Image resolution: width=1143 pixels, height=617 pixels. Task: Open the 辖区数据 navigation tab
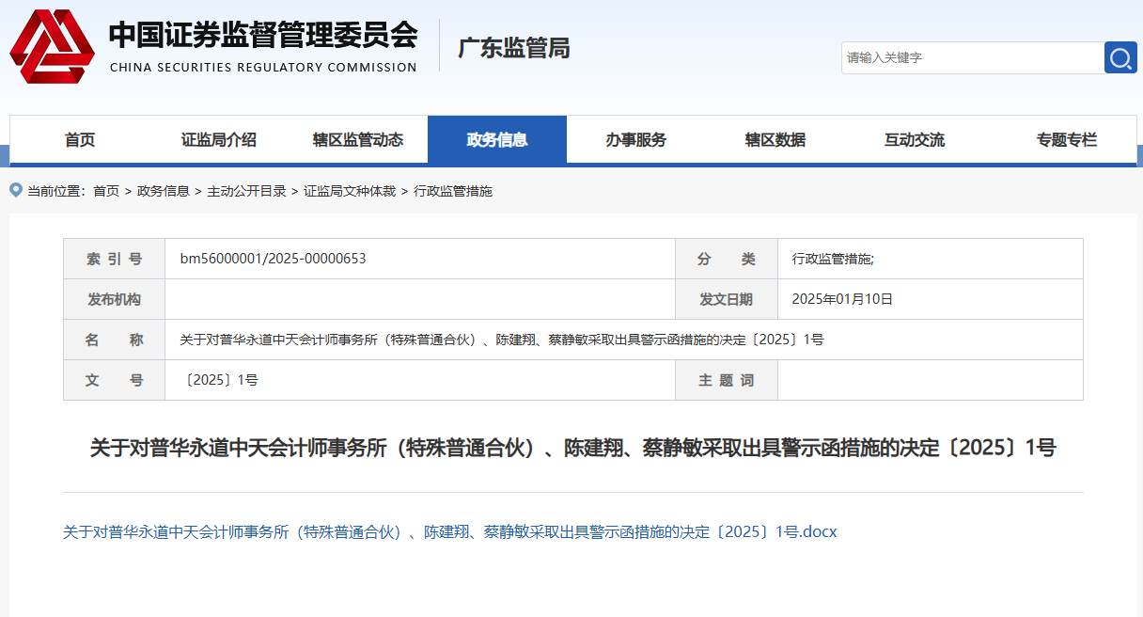pos(775,140)
